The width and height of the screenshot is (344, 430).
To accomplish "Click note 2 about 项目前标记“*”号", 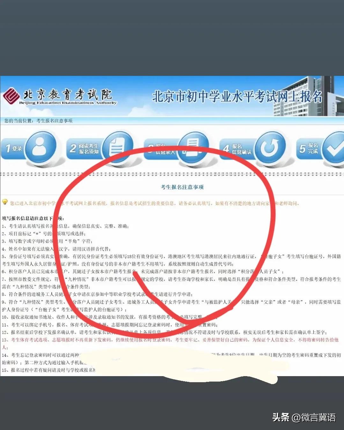I will tap(44, 234).
